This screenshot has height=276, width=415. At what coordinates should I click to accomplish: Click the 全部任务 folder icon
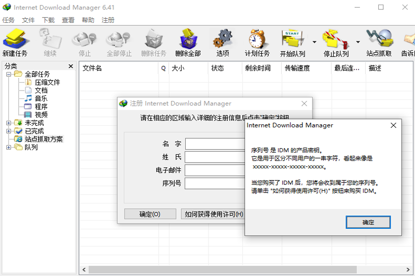click(18, 74)
